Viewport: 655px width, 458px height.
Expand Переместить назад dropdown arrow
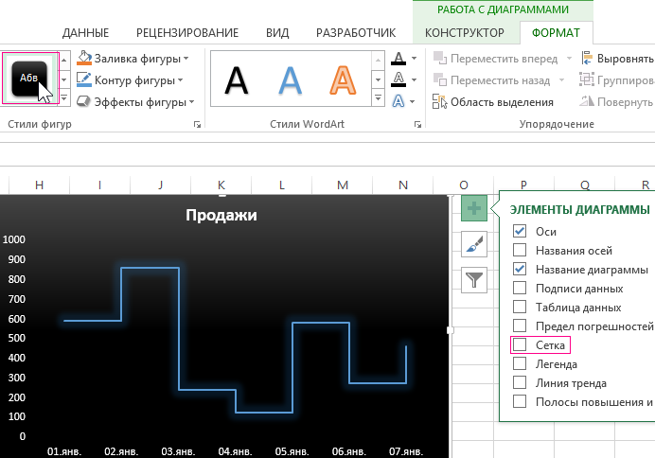pos(561,79)
